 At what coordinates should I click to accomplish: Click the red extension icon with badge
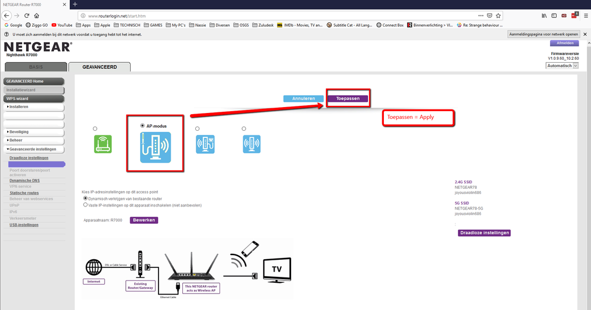tap(574, 15)
